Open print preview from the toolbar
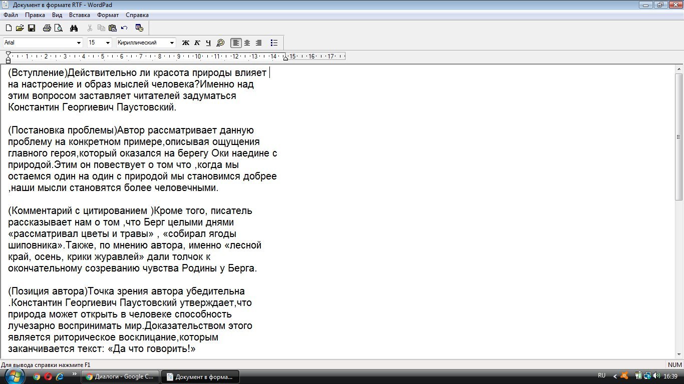Viewport: 684px width, 384px height. click(x=58, y=28)
